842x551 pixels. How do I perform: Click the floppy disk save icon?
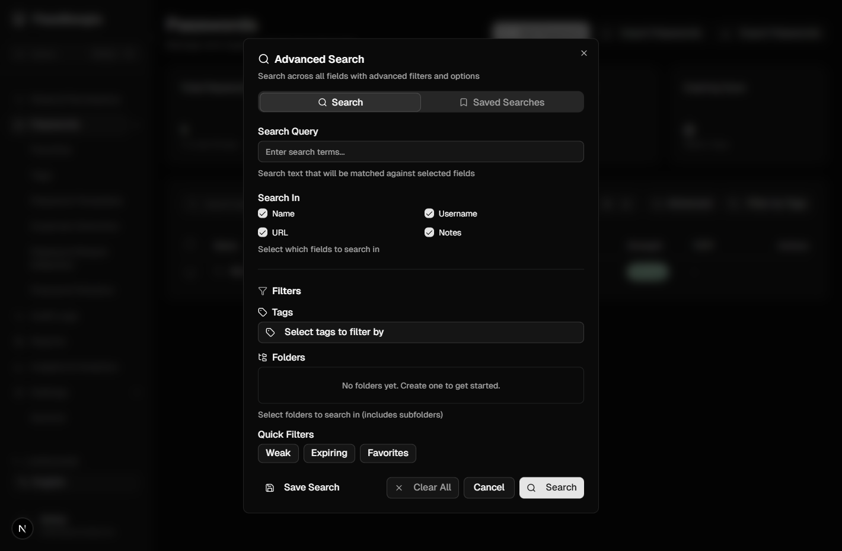pyautogui.click(x=270, y=488)
